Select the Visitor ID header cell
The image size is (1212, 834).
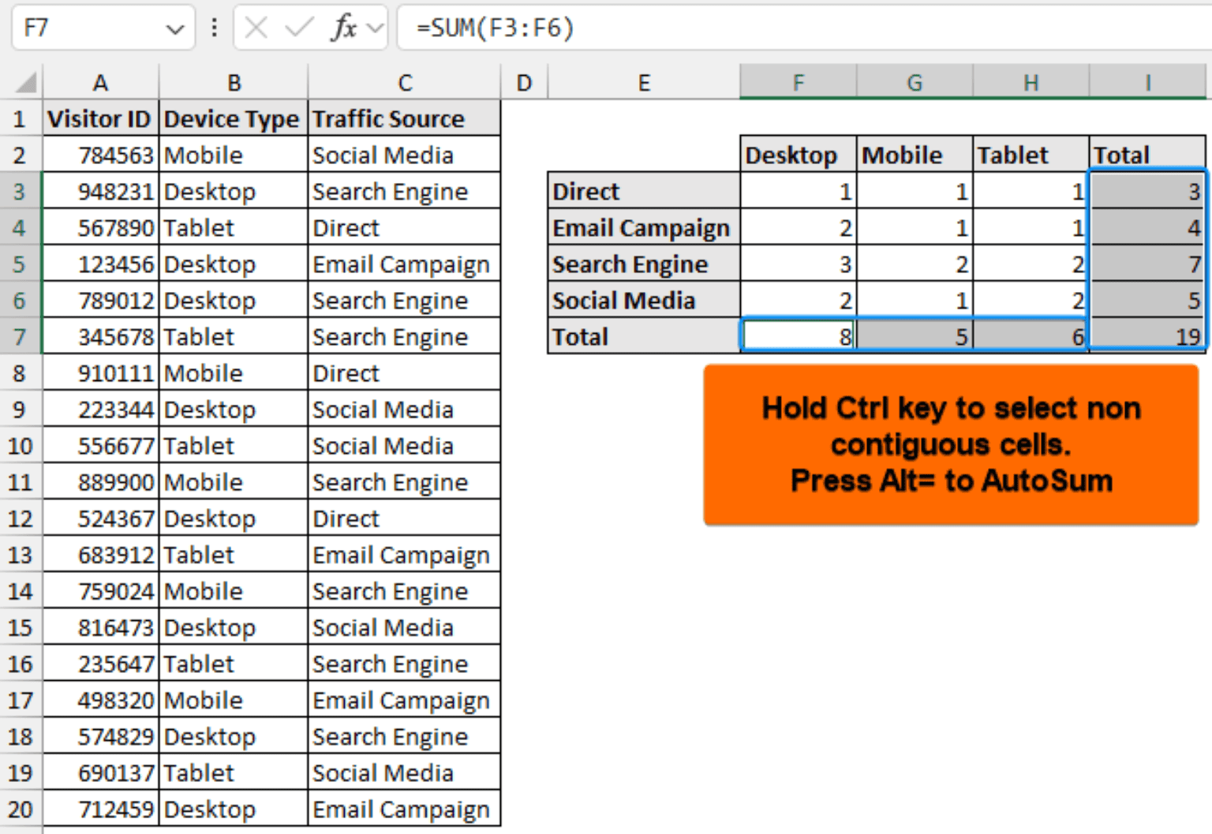point(100,118)
